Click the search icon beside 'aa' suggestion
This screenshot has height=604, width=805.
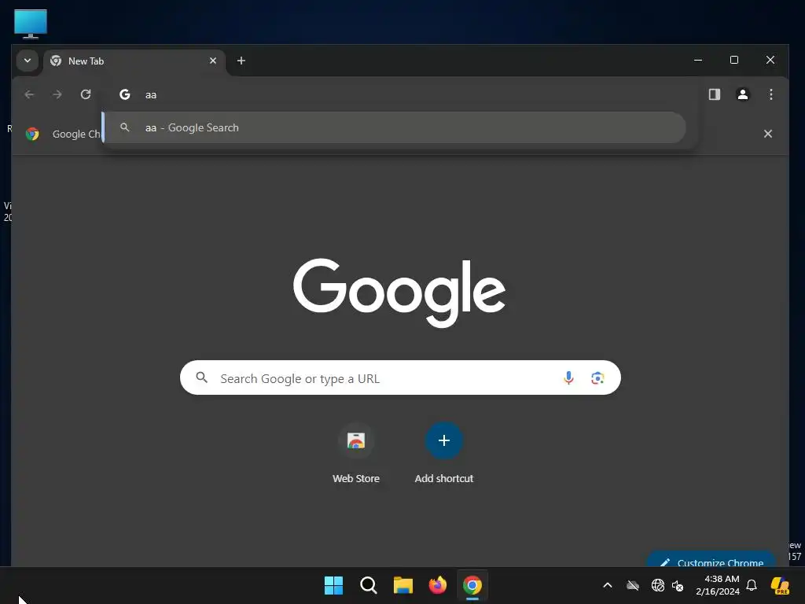click(125, 127)
